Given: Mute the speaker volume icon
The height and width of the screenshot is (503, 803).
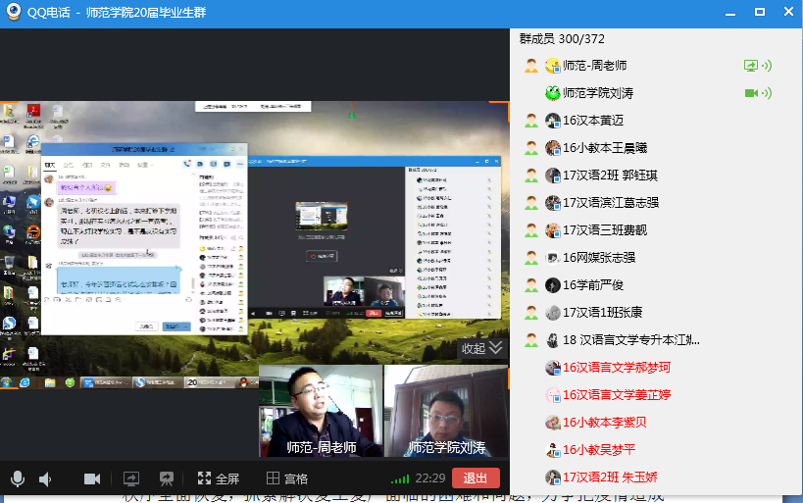Looking at the screenshot, I should point(45,479).
